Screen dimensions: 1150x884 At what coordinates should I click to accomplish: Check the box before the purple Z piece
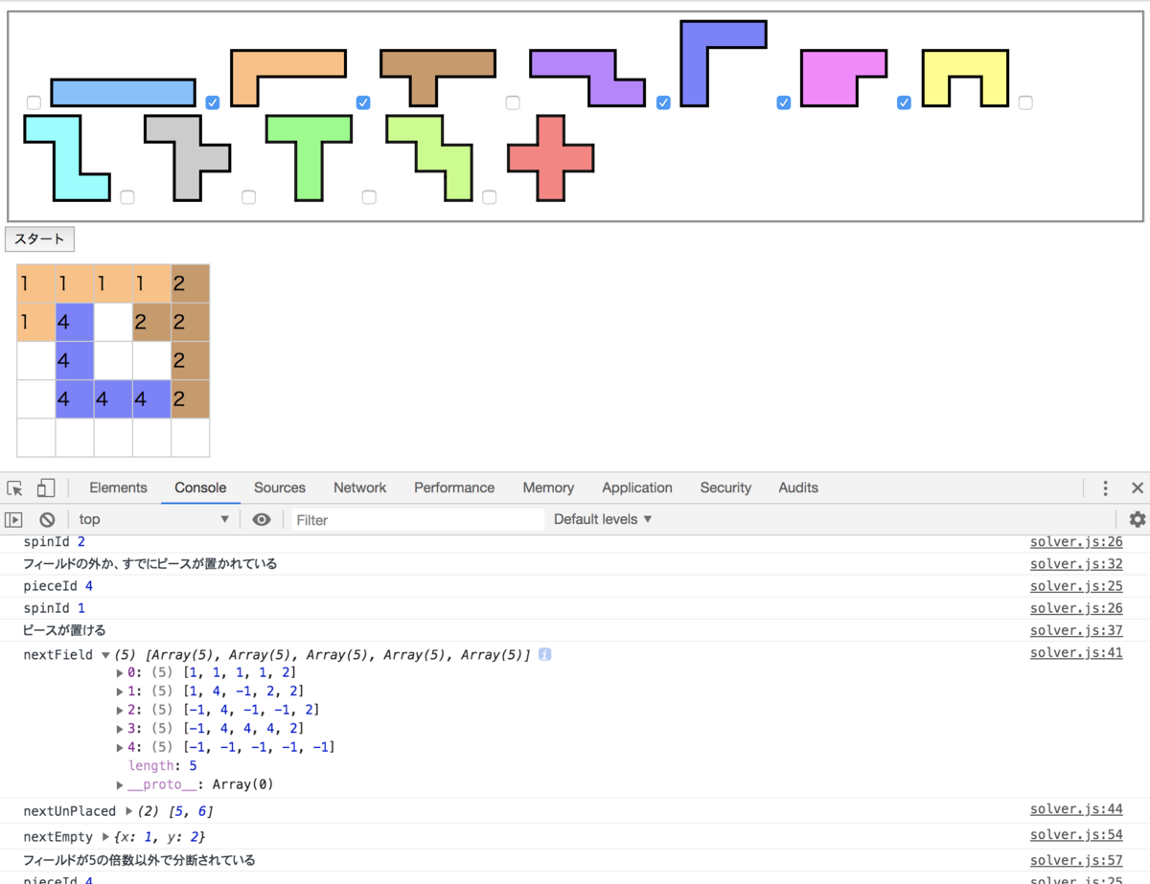[513, 102]
